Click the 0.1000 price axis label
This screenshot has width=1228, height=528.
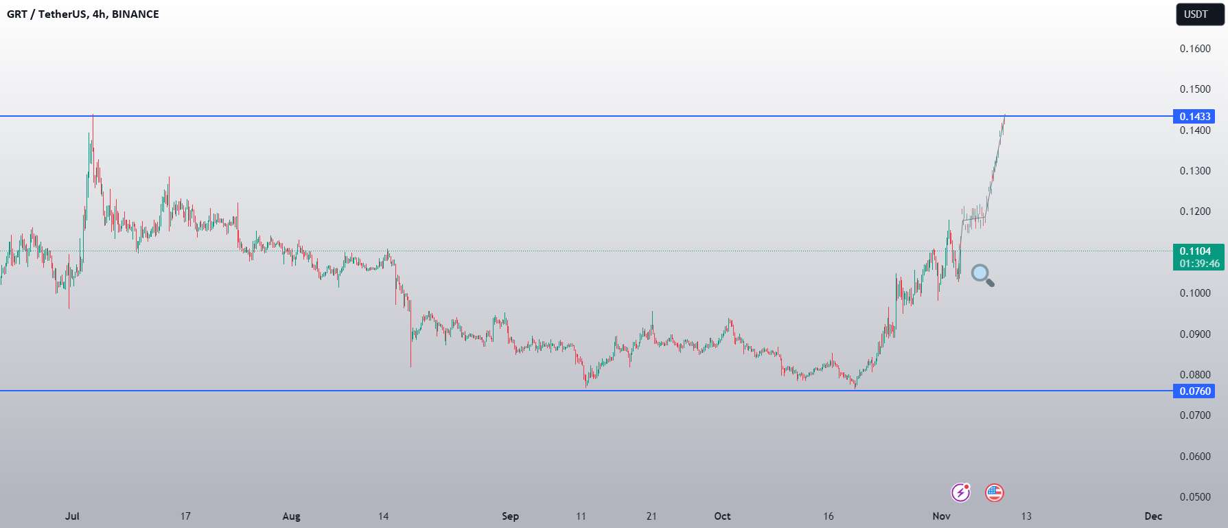point(1195,293)
